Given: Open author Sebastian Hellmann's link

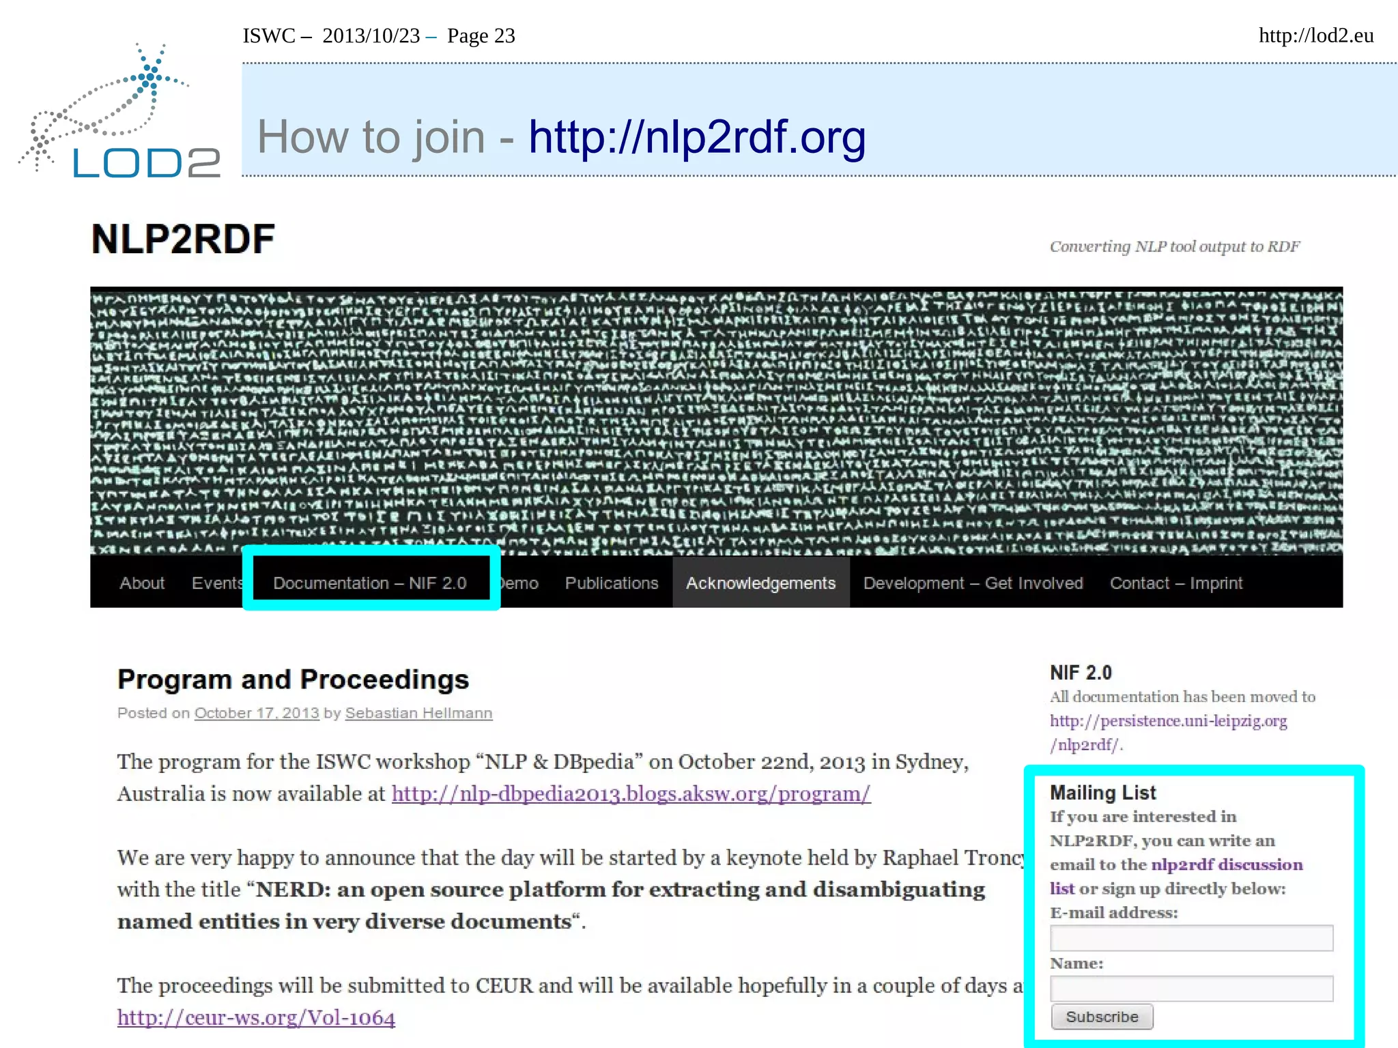Looking at the screenshot, I should click(x=418, y=713).
